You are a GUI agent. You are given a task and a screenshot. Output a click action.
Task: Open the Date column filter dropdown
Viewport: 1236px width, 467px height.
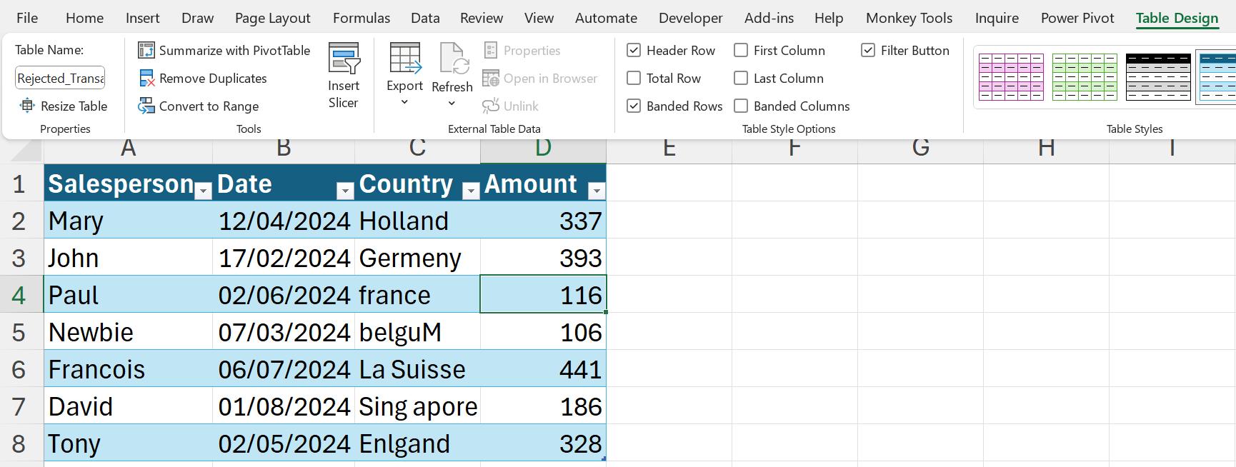coord(345,191)
